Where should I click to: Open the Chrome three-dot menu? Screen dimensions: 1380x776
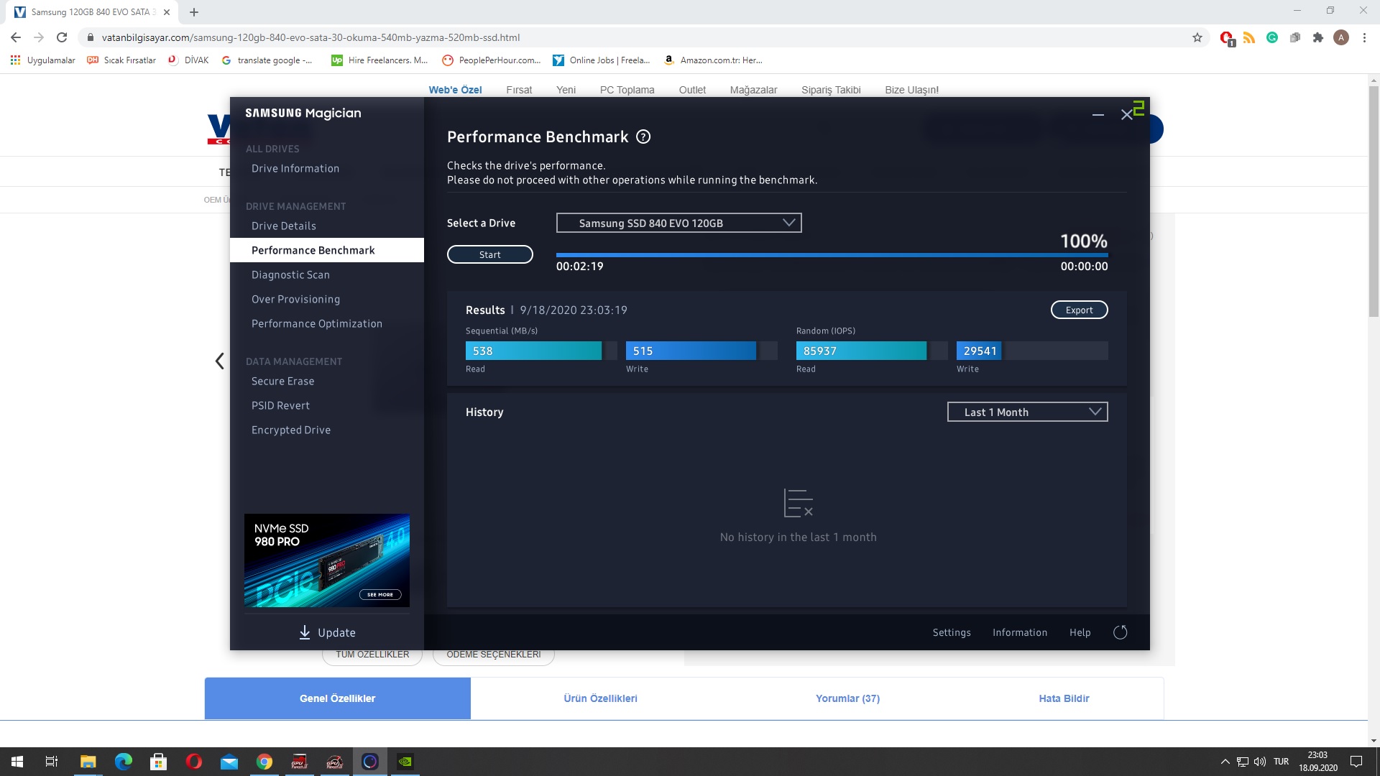1364,37
